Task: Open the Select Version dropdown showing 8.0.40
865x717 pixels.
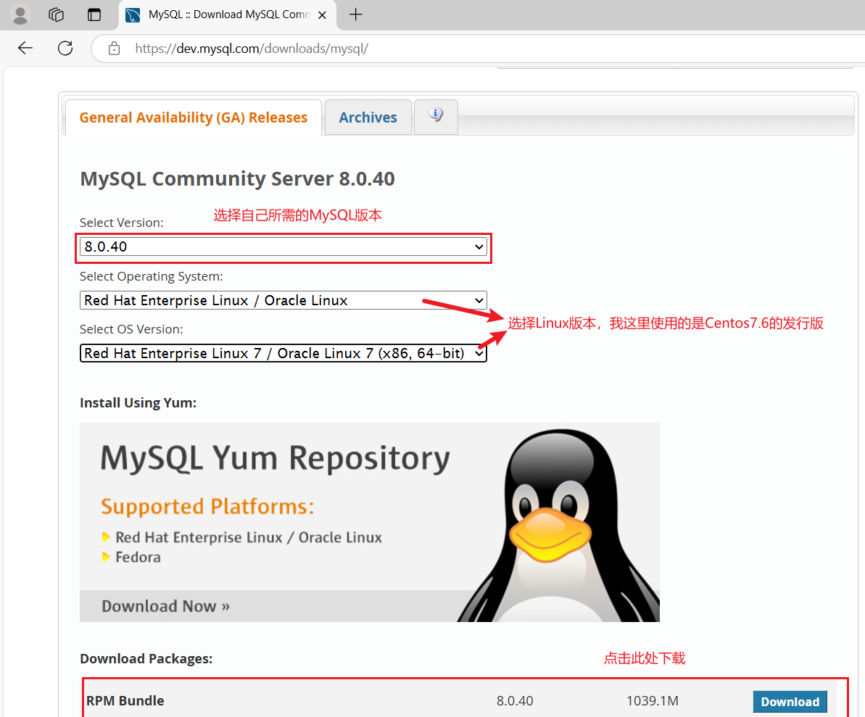Action: 283,246
